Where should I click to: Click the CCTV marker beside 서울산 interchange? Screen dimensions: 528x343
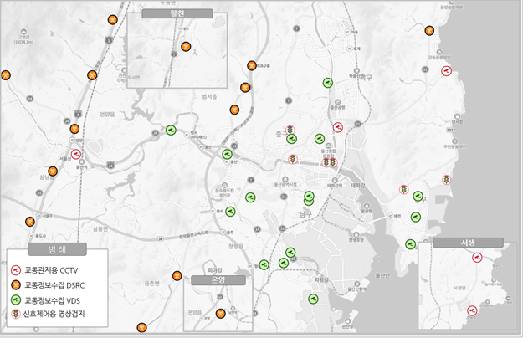click(x=76, y=154)
